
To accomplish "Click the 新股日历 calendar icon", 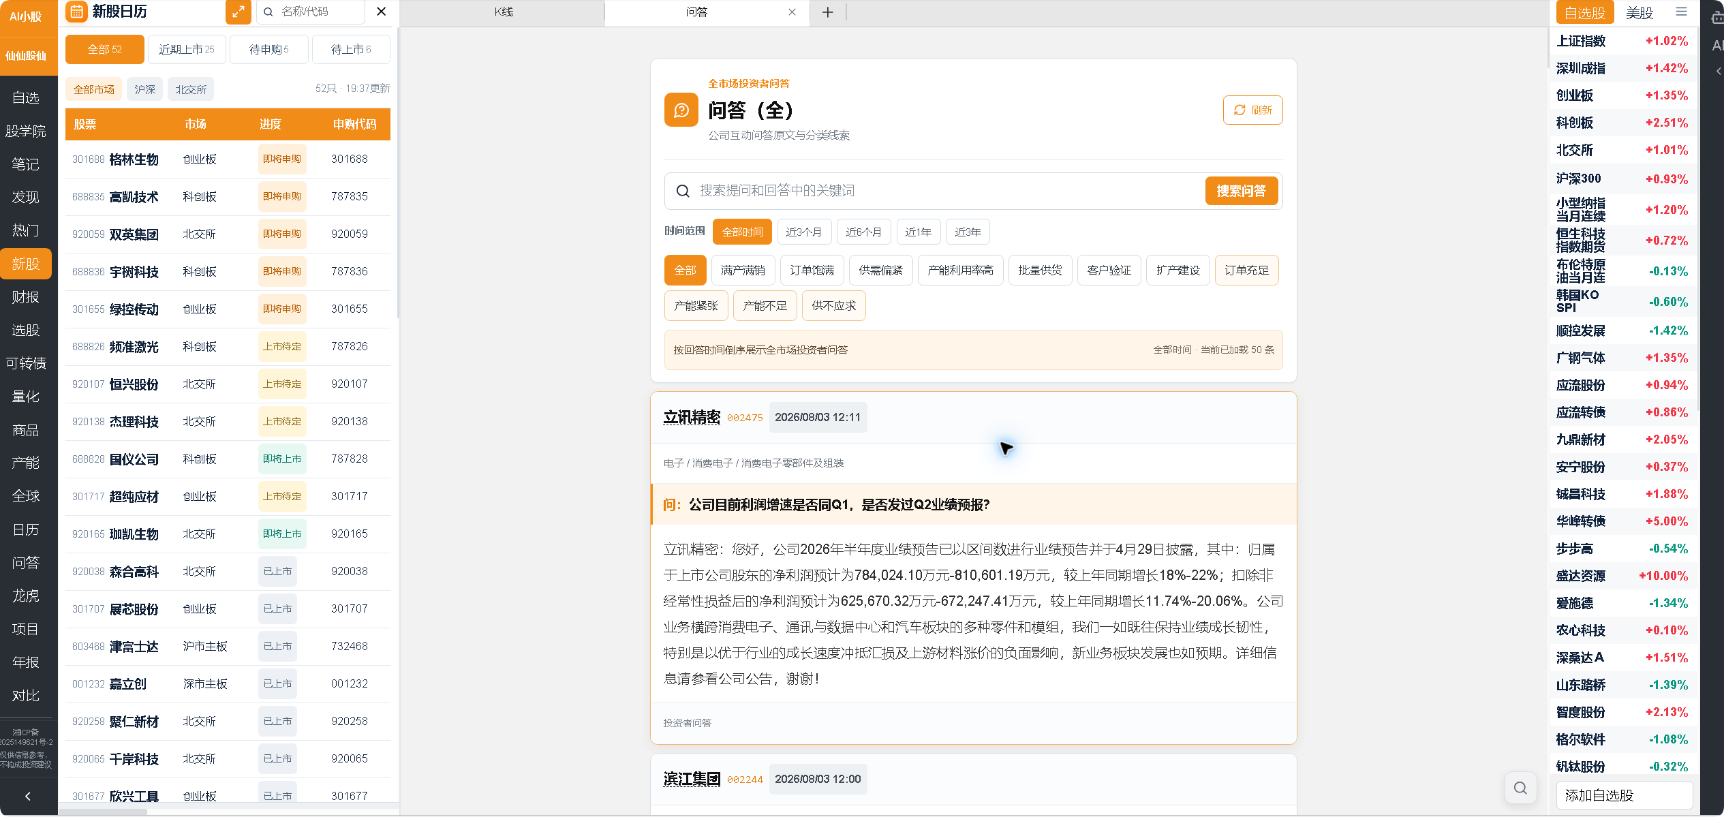I will [76, 12].
